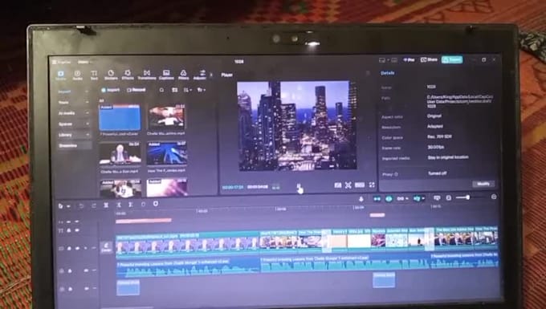
Task: Click the Cover button on main track
Action: coord(107,247)
